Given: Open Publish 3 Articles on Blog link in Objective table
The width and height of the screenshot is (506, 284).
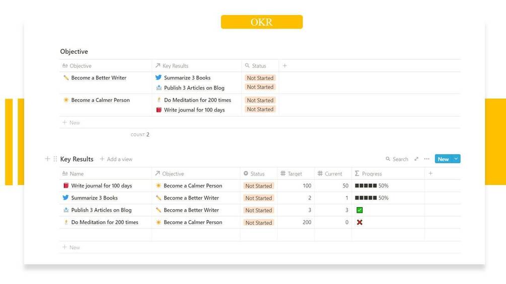Looking at the screenshot, I should pos(194,87).
